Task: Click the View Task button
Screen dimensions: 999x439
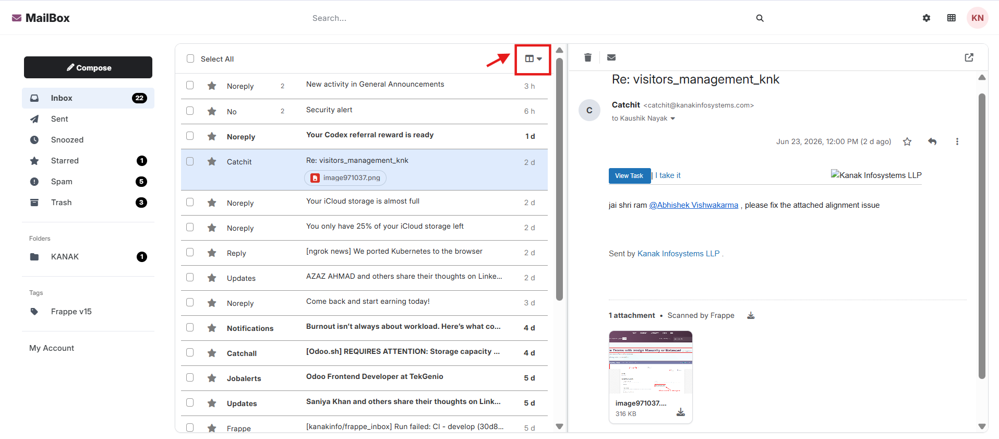Action: (629, 176)
